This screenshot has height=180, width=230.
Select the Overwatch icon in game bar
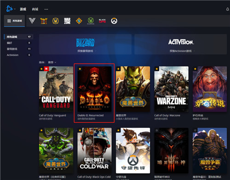coord(114,21)
